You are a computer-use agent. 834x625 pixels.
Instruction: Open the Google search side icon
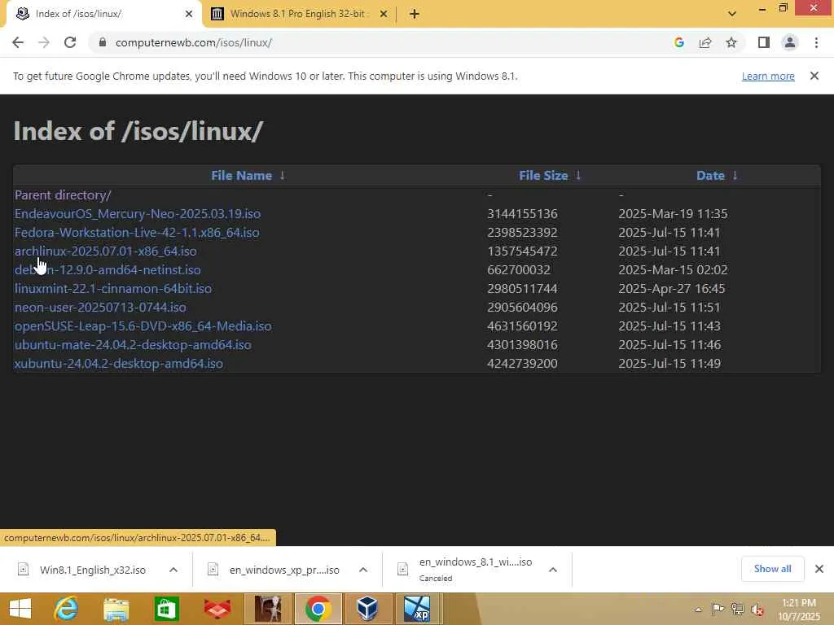point(678,42)
